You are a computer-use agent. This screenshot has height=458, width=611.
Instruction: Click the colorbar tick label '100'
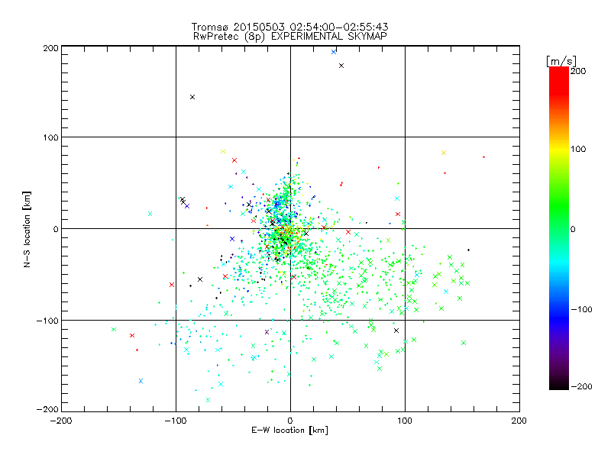[x=578, y=149]
